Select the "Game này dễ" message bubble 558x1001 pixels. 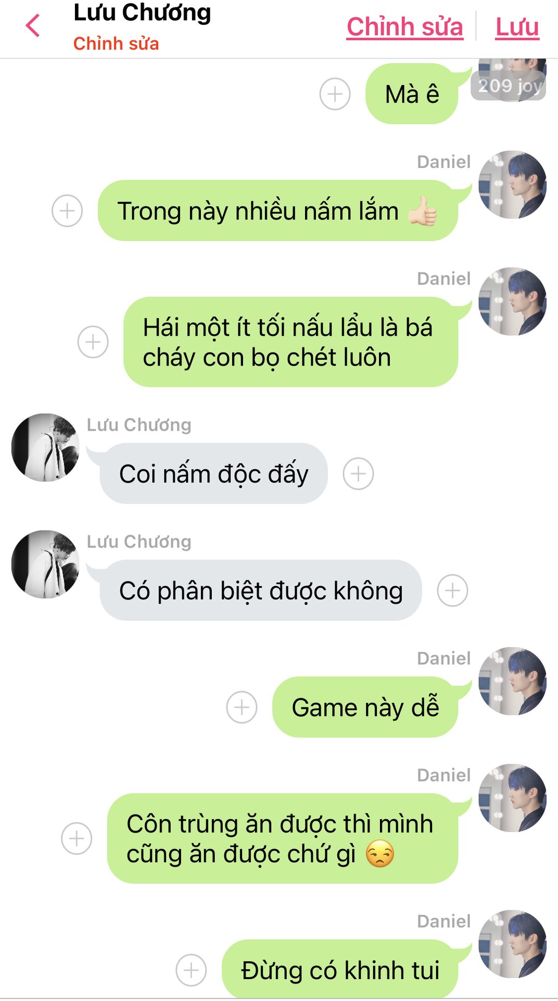tap(365, 707)
